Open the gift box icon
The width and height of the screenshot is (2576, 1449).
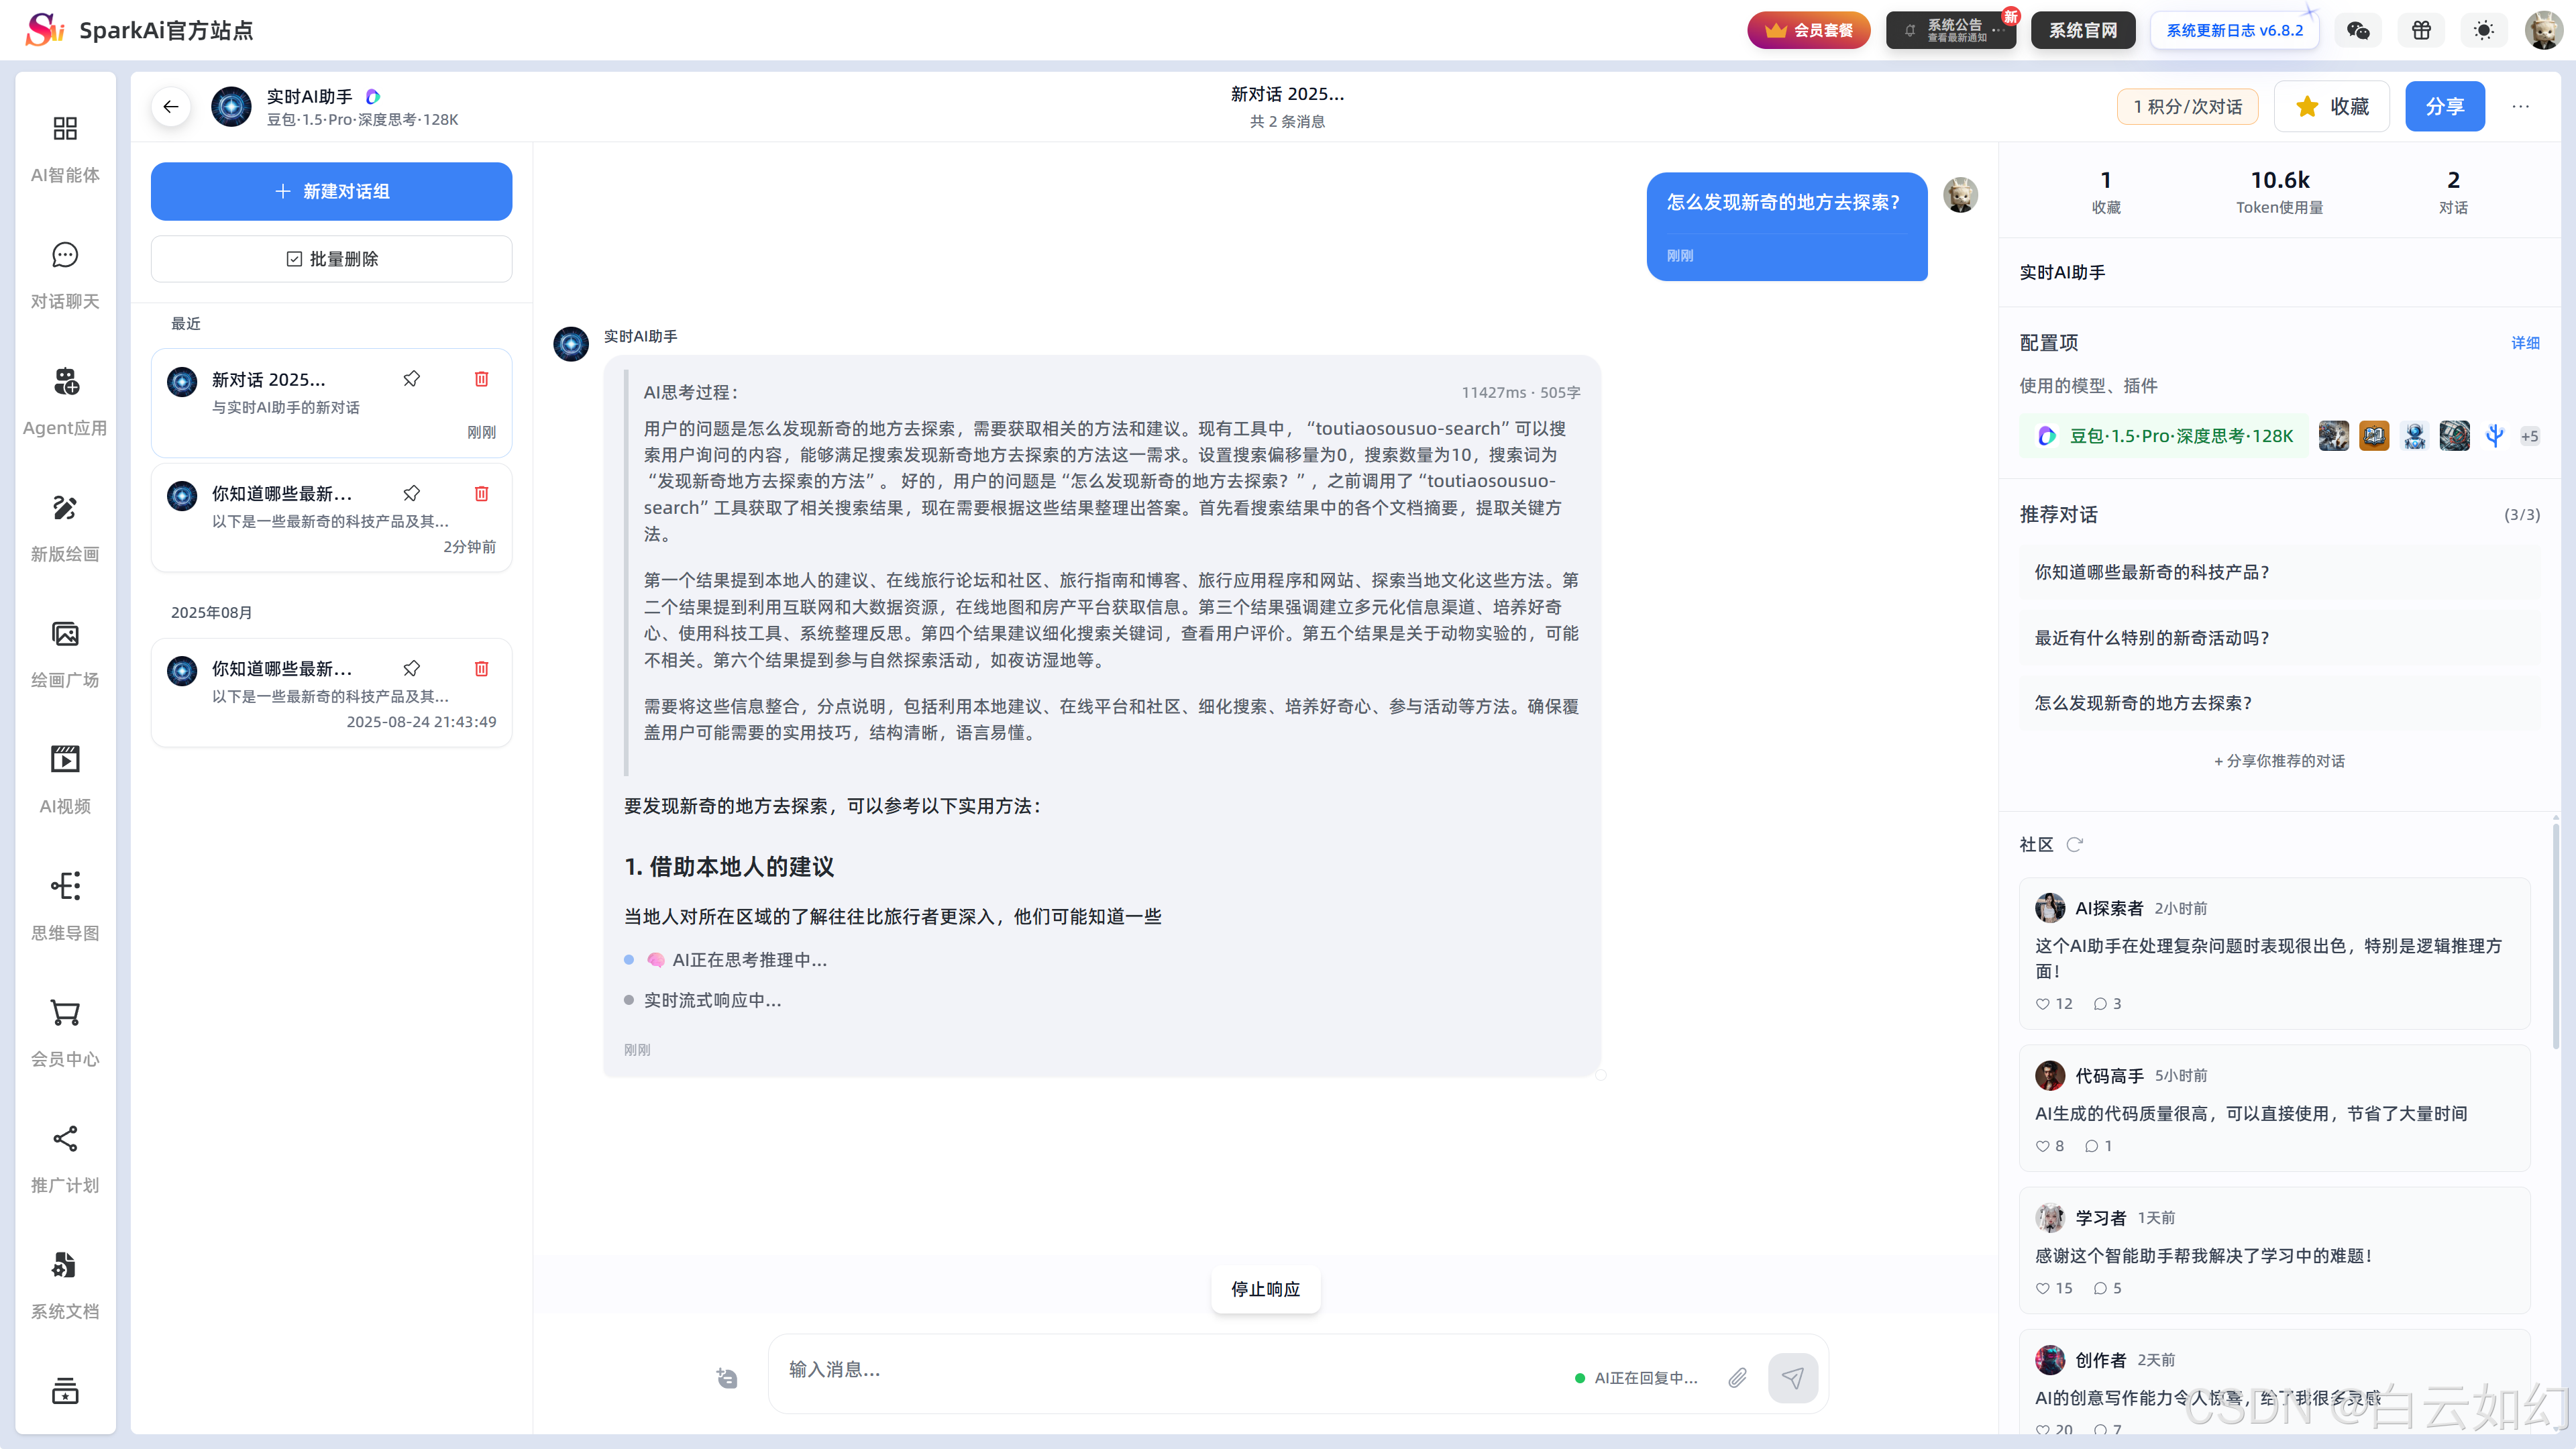tap(2421, 30)
